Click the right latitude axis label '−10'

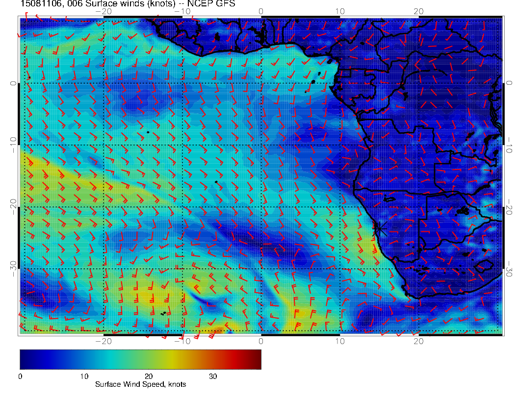coord(509,145)
